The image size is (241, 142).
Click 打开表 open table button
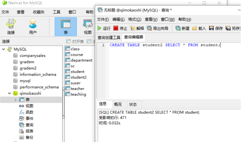click(x=75, y=41)
